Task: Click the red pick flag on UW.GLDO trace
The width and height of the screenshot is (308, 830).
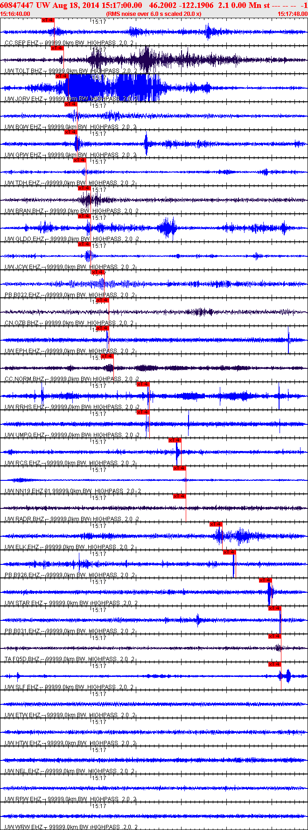Action: pos(84,216)
